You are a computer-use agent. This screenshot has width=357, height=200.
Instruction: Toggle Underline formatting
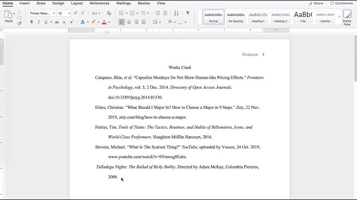click(46, 22)
